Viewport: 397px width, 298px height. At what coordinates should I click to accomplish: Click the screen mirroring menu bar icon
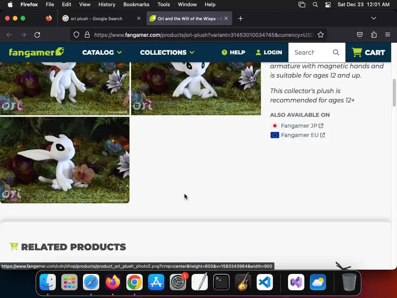click(x=302, y=5)
